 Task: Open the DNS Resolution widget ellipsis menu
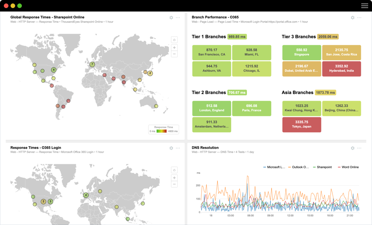click(359, 148)
